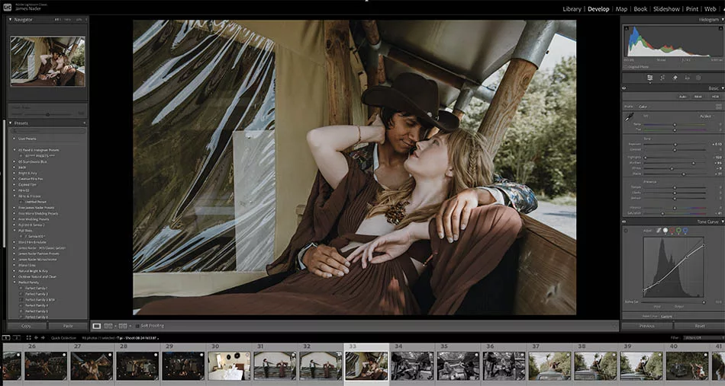The height and width of the screenshot is (386, 725).
Task: Add a new preset with plus icon
Action: (x=84, y=123)
